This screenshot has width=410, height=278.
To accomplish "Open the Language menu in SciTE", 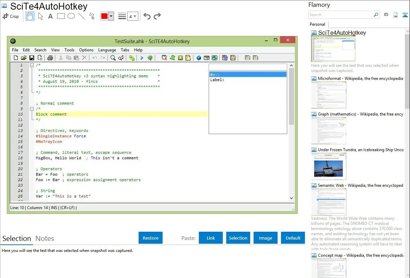I will coord(107,50).
